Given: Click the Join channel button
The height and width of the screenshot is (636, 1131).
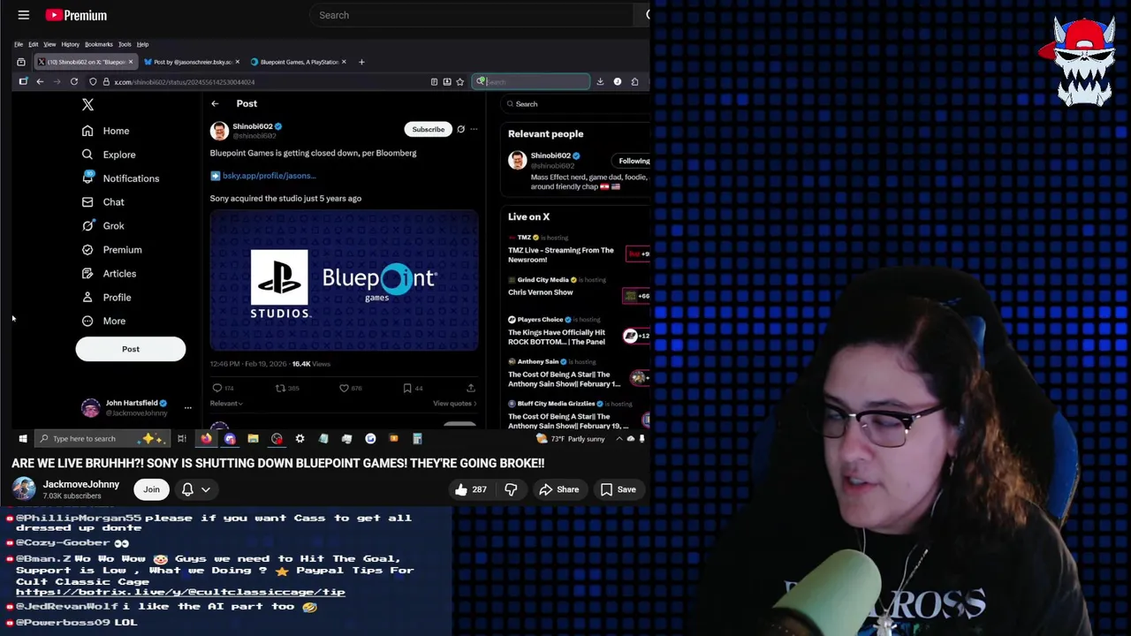Looking at the screenshot, I should pyautogui.click(x=152, y=489).
